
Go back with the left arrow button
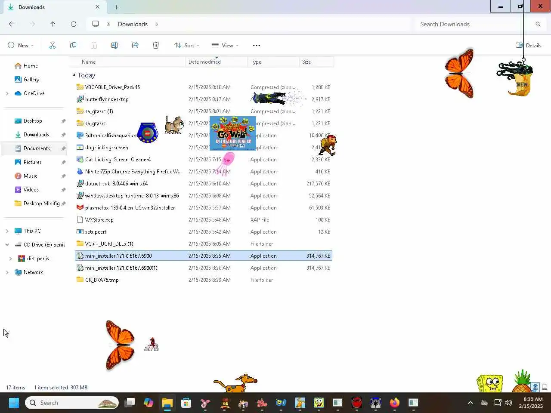(x=12, y=24)
